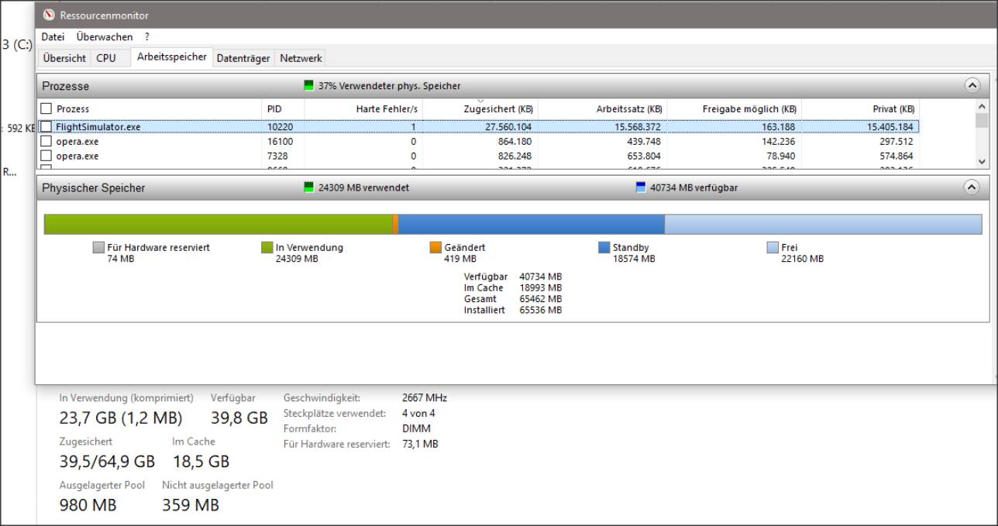Check the opera.exe PID 16100 checkbox
Screen dimensions: 998x526
click(46, 141)
